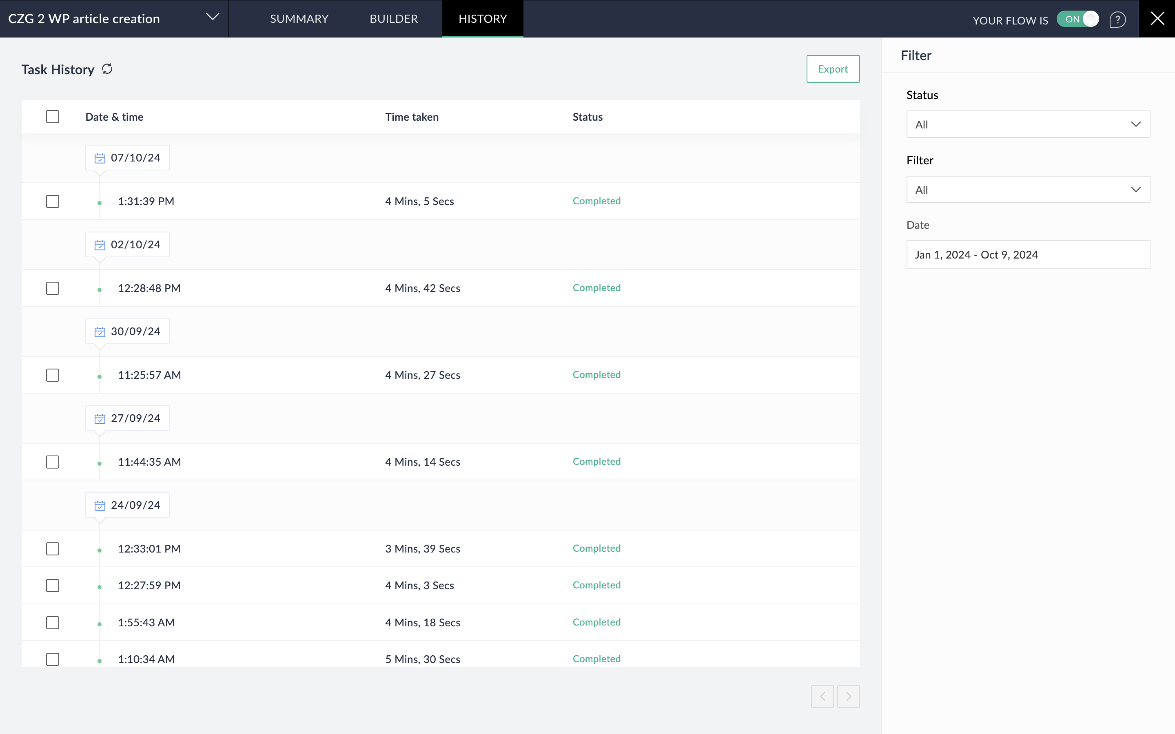Click calendar icon for 02/10/24
The image size is (1175, 734).
100,245
